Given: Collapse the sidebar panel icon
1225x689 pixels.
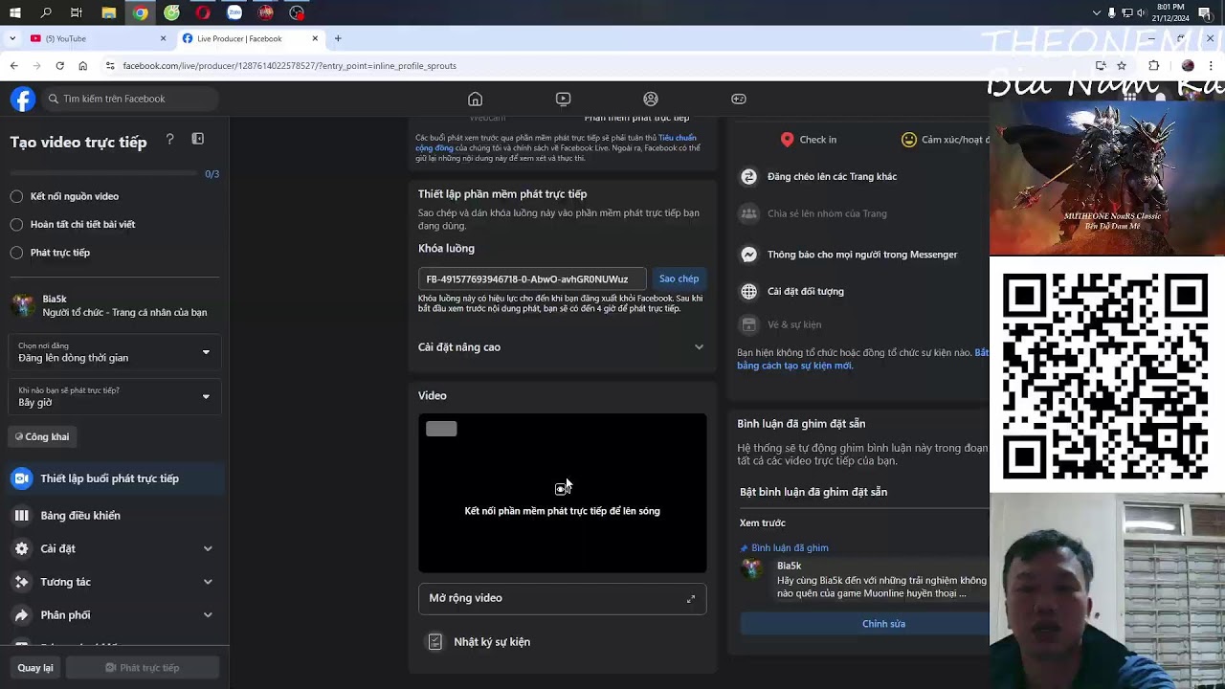Looking at the screenshot, I should (198, 139).
